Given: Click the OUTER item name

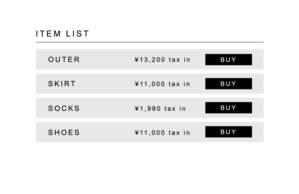Looking at the screenshot, I should tap(64, 60).
